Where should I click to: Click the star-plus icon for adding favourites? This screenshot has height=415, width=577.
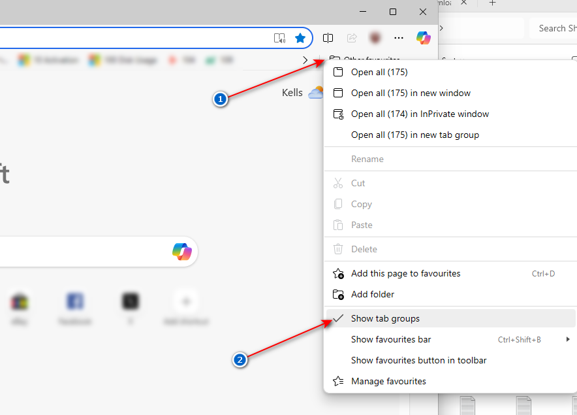tap(338, 273)
